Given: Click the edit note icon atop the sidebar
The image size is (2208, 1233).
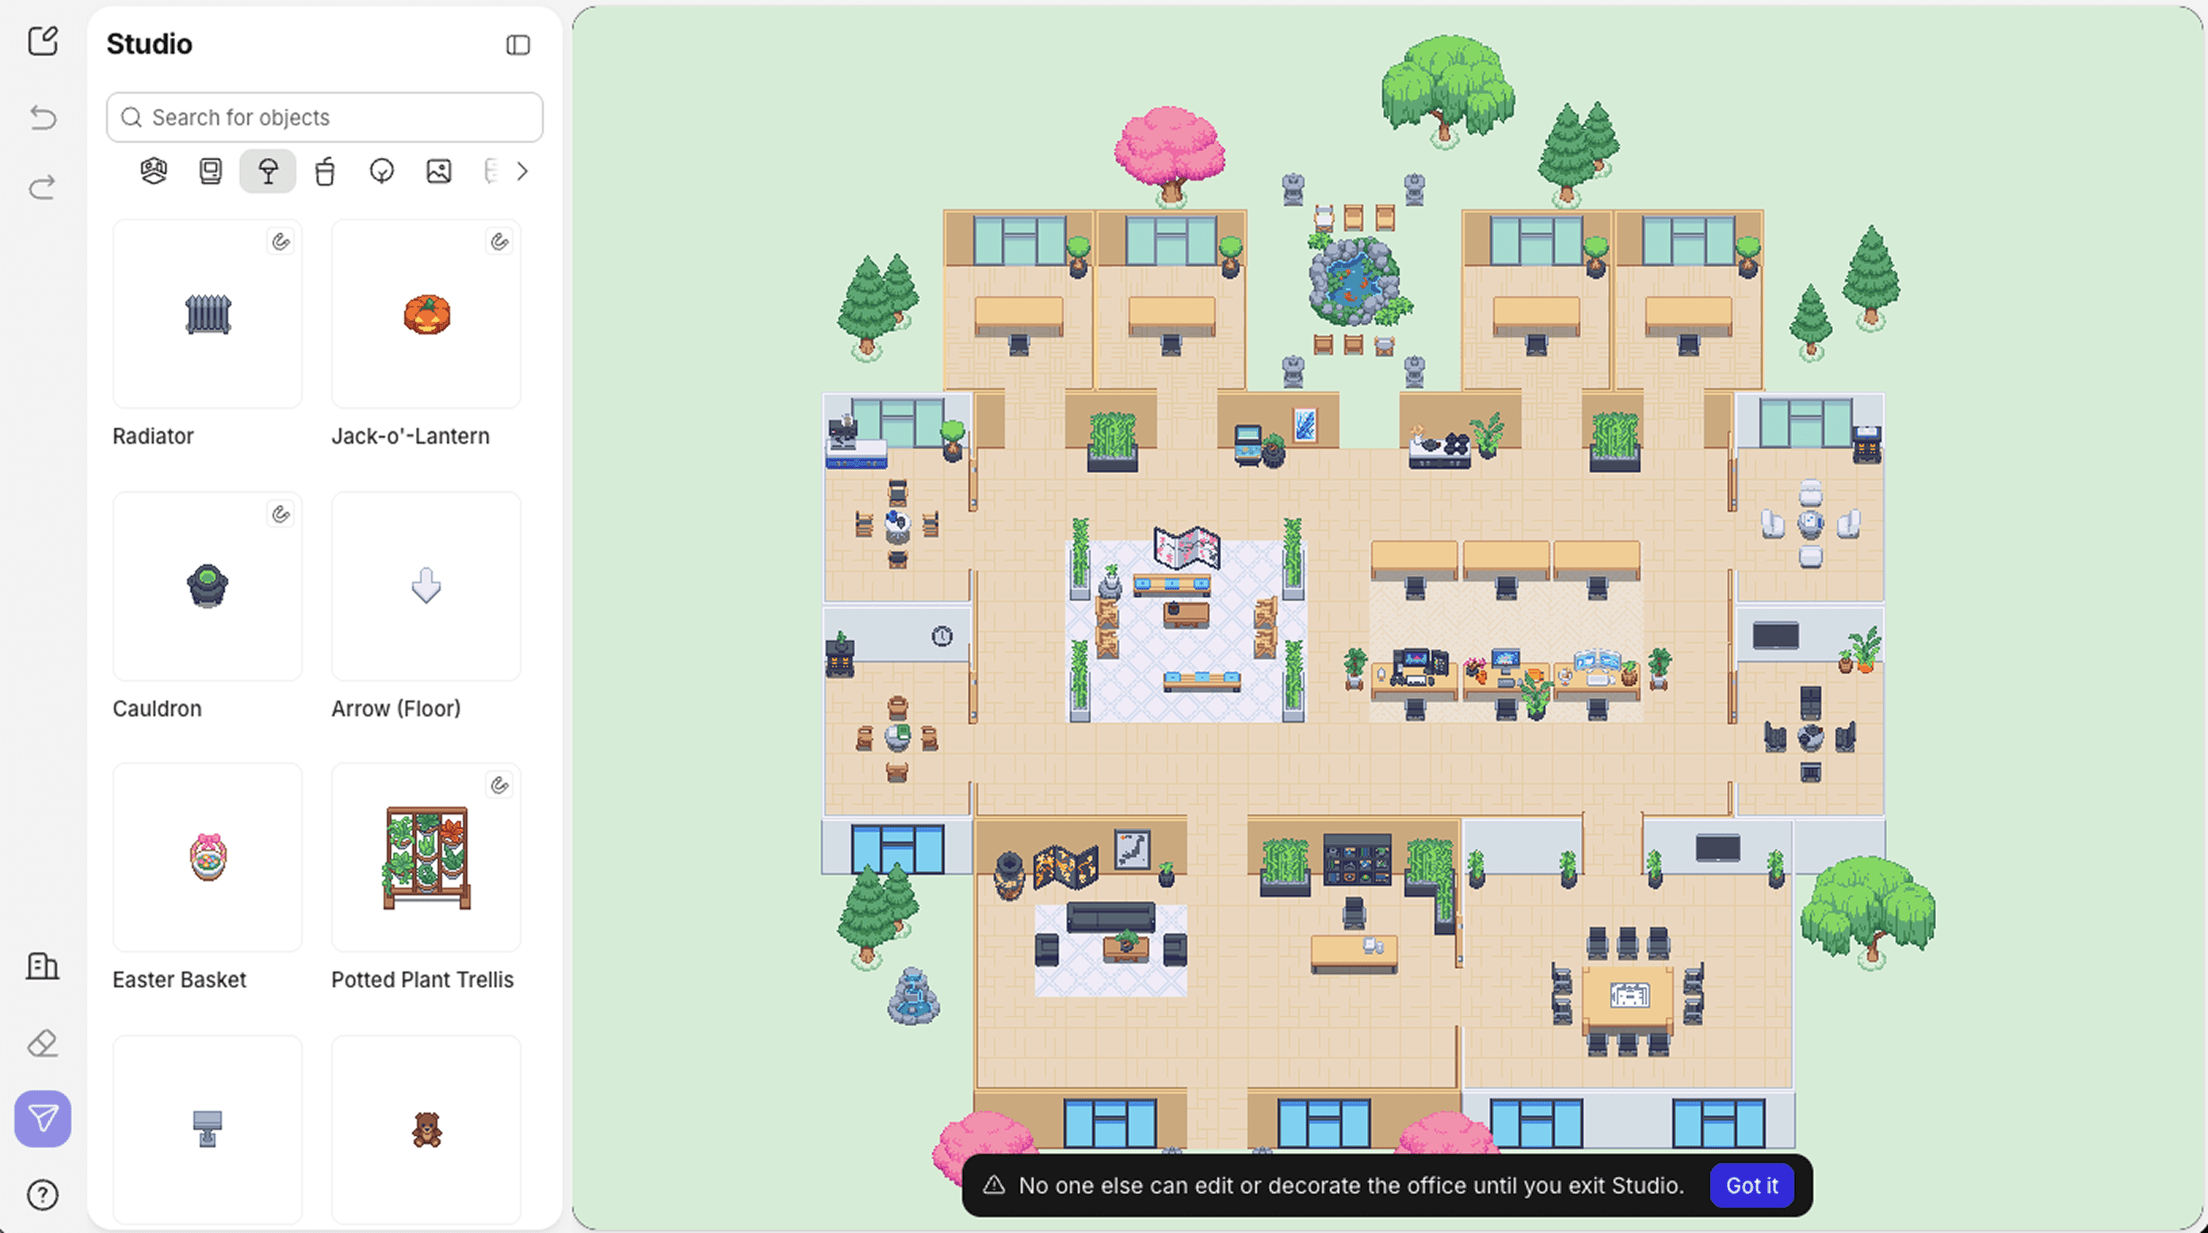Looking at the screenshot, I should pos(43,41).
